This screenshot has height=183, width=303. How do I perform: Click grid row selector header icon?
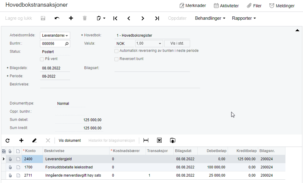[x=4, y=151]
